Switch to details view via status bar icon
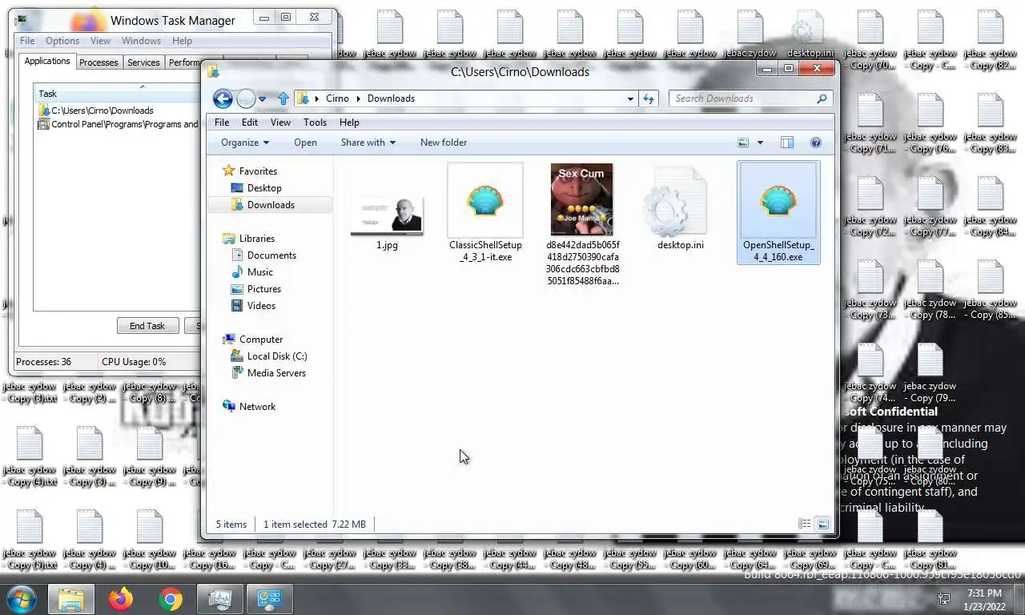Viewport: 1025px width, 615px height. click(805, 525)
